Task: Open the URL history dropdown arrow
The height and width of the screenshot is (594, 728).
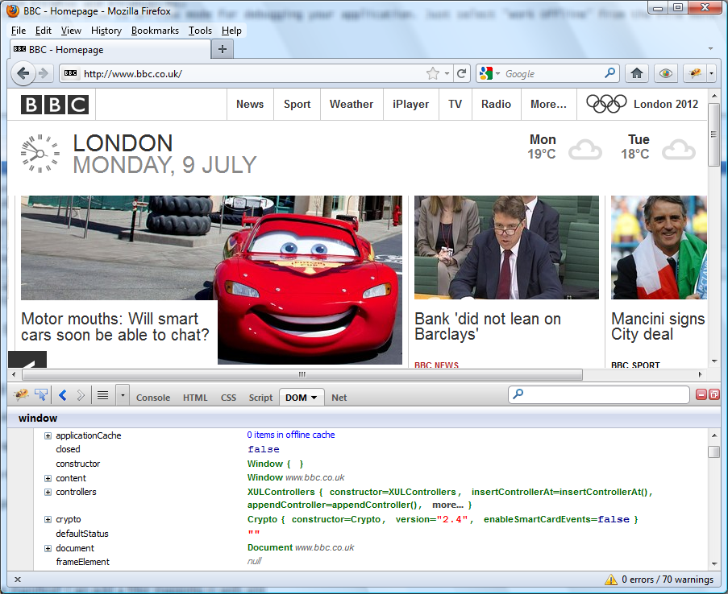Action: [447, 73]
